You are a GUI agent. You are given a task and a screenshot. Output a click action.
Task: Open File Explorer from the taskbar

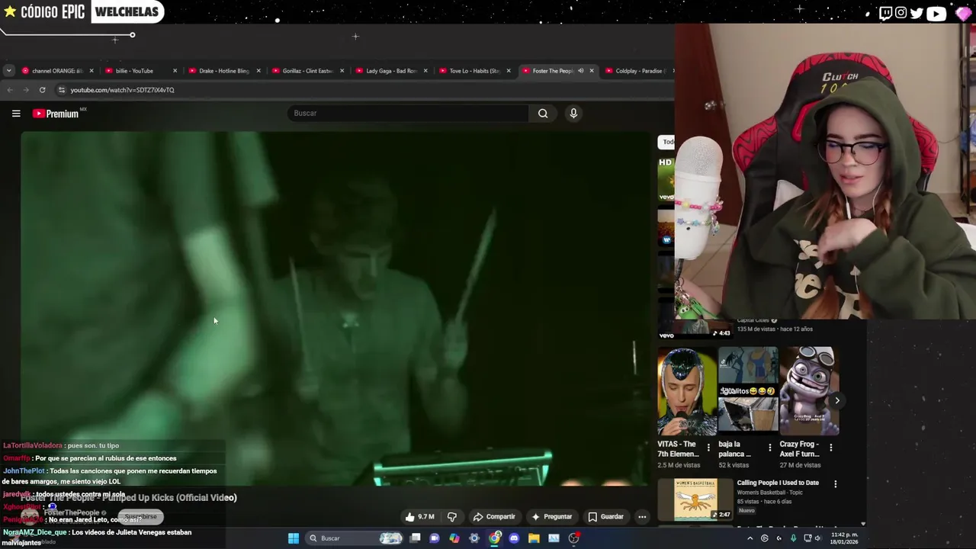coord(534,538)
